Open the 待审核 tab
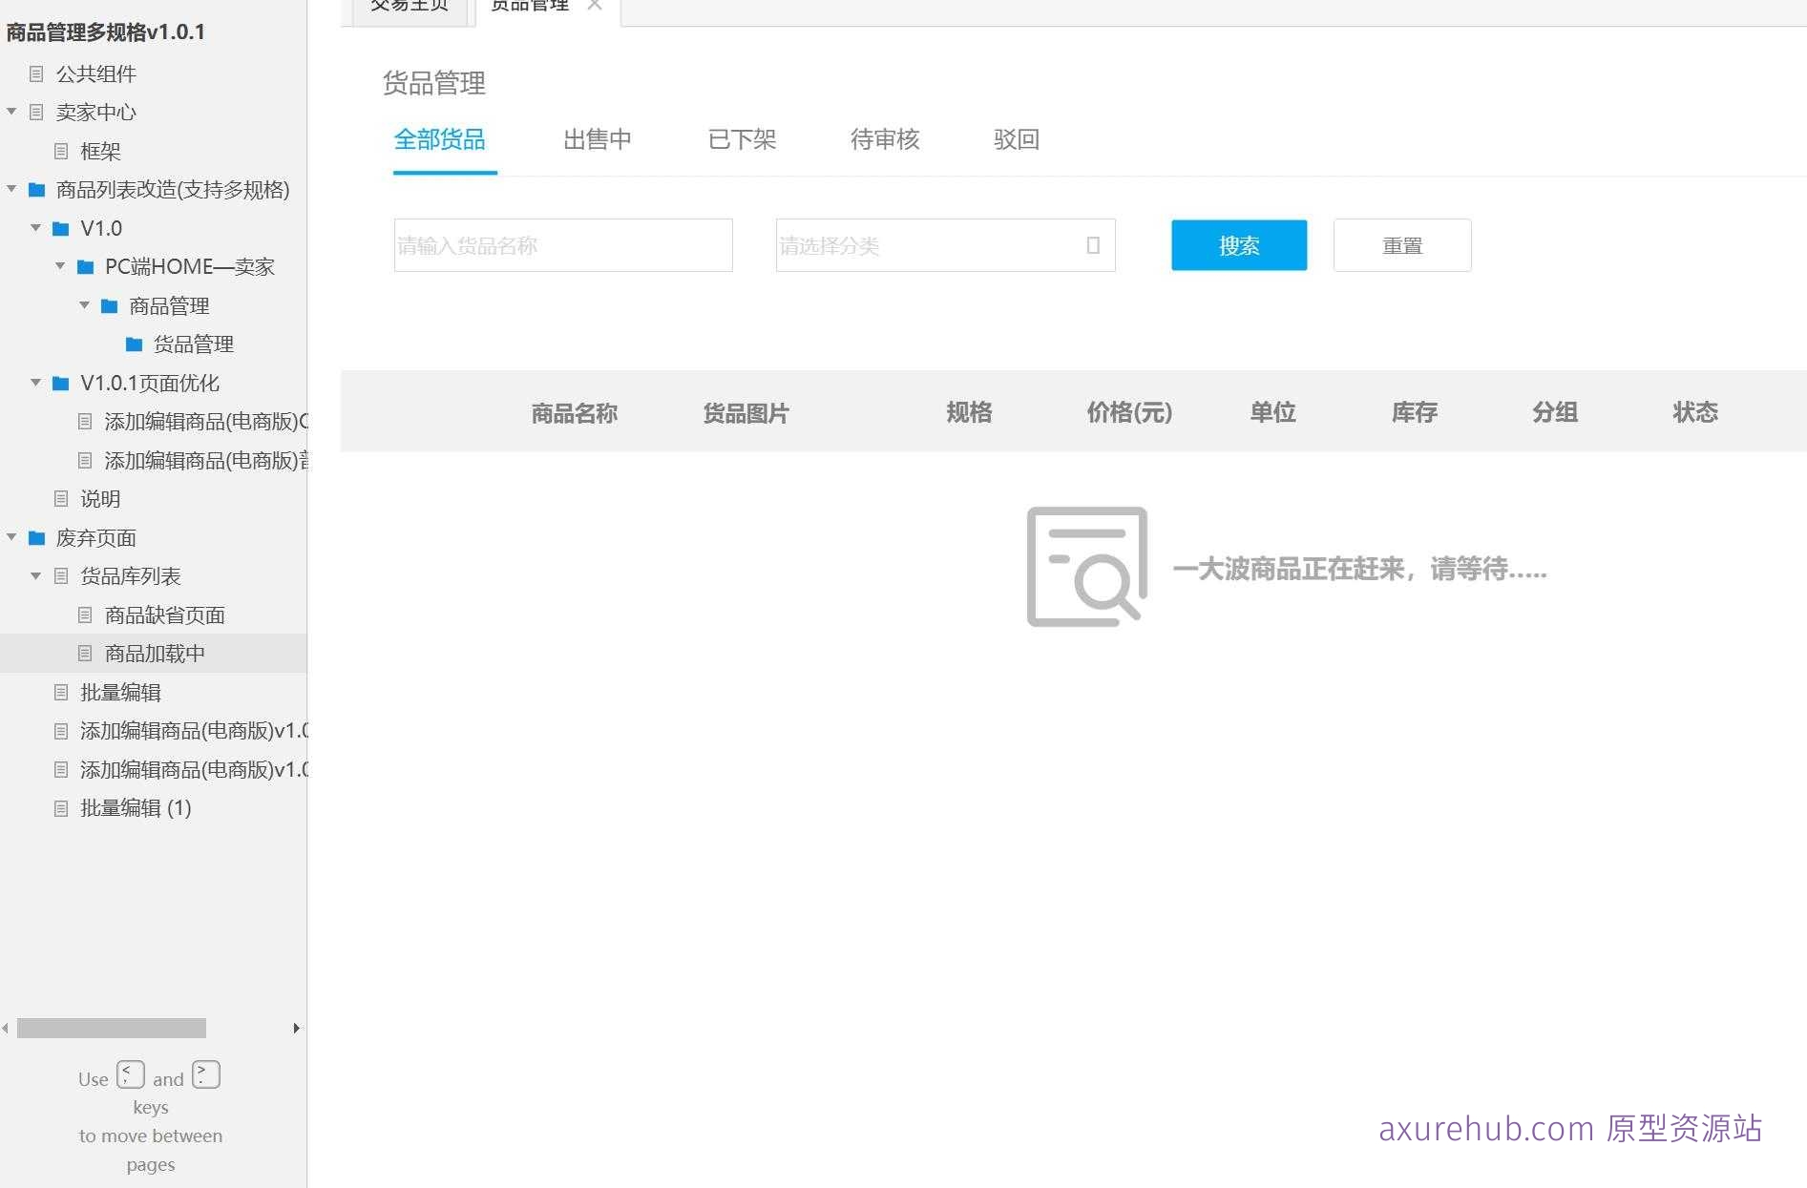This screenshot has width=1807, height=1188. (x=885, y=140)
